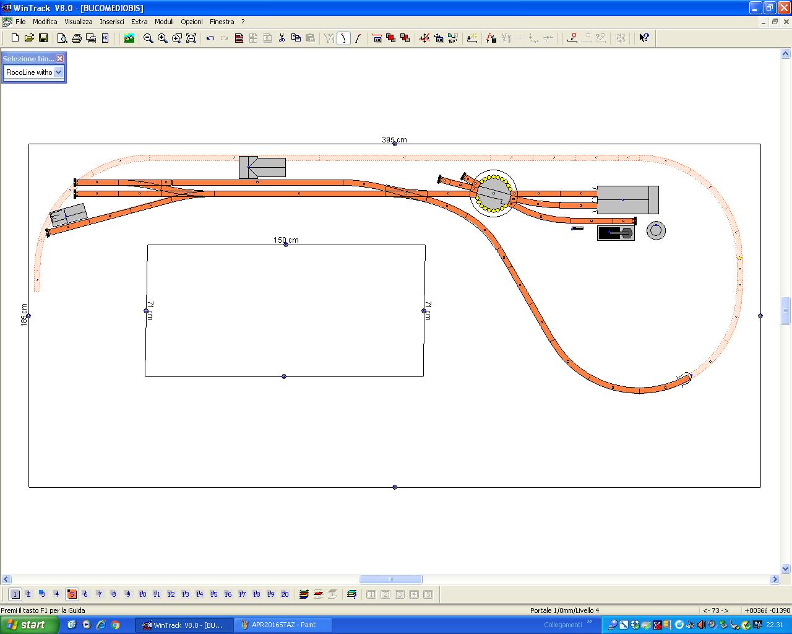Image resolution: width=792 pixels, height=634 pixels.
Task: Open the Finestra menu
Action: 222,22
